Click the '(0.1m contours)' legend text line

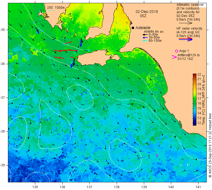point(188,8)
